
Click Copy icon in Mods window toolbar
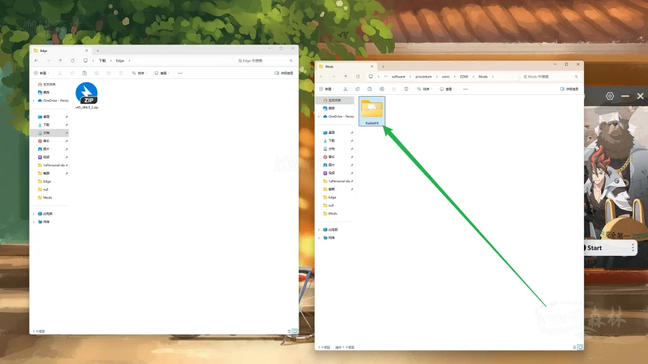(x=358, y=89)
